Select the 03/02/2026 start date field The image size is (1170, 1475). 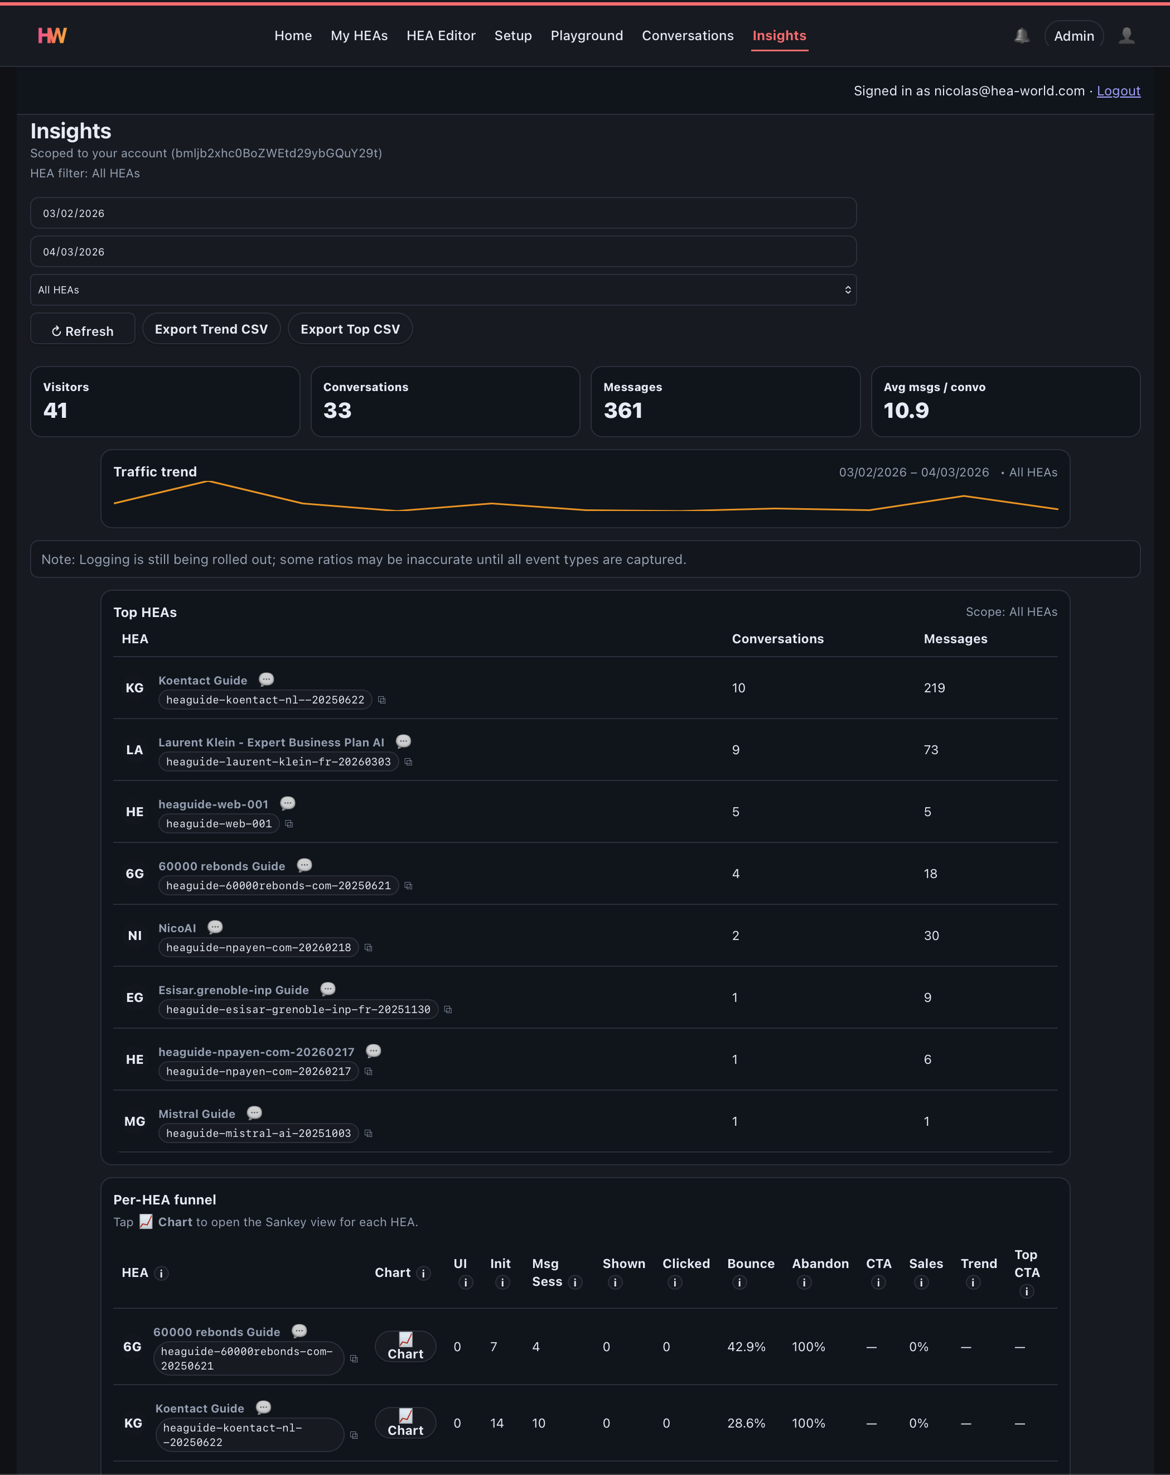pos(443,213)
